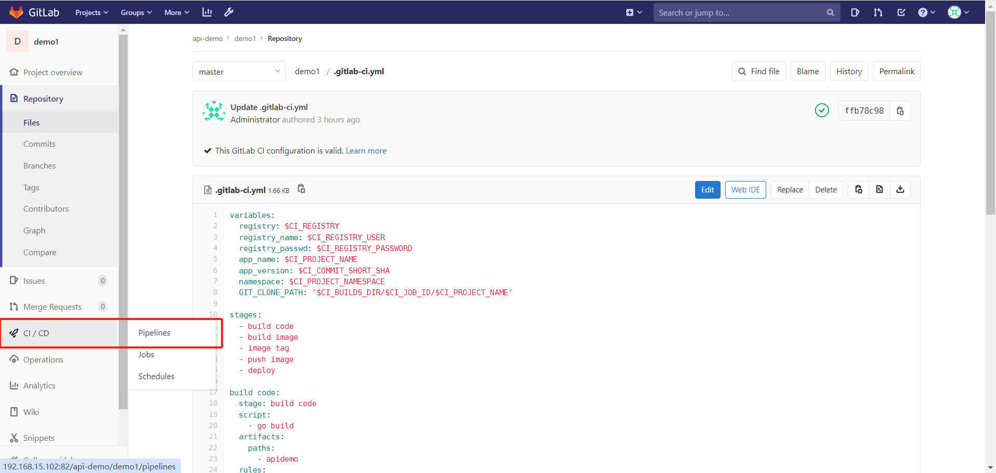
Task: Select the Snippets sidebar item
Action: coord(39,438)
